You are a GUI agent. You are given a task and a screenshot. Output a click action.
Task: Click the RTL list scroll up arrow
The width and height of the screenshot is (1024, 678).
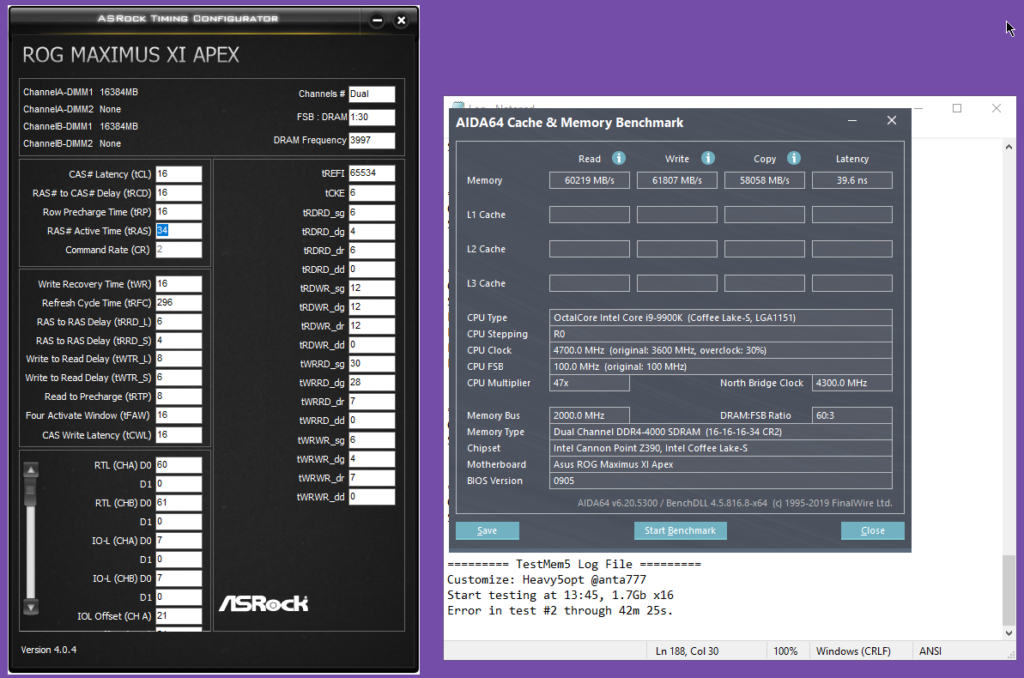click(x=31, y=469)
